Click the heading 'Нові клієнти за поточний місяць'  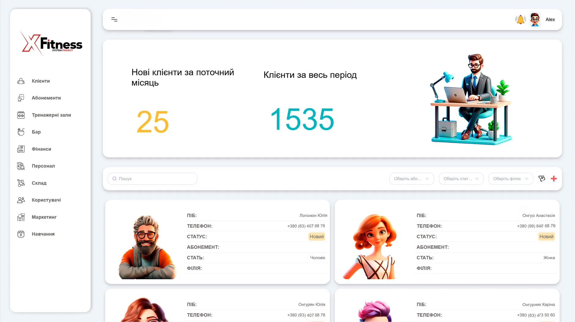click(x=183, y=77)
